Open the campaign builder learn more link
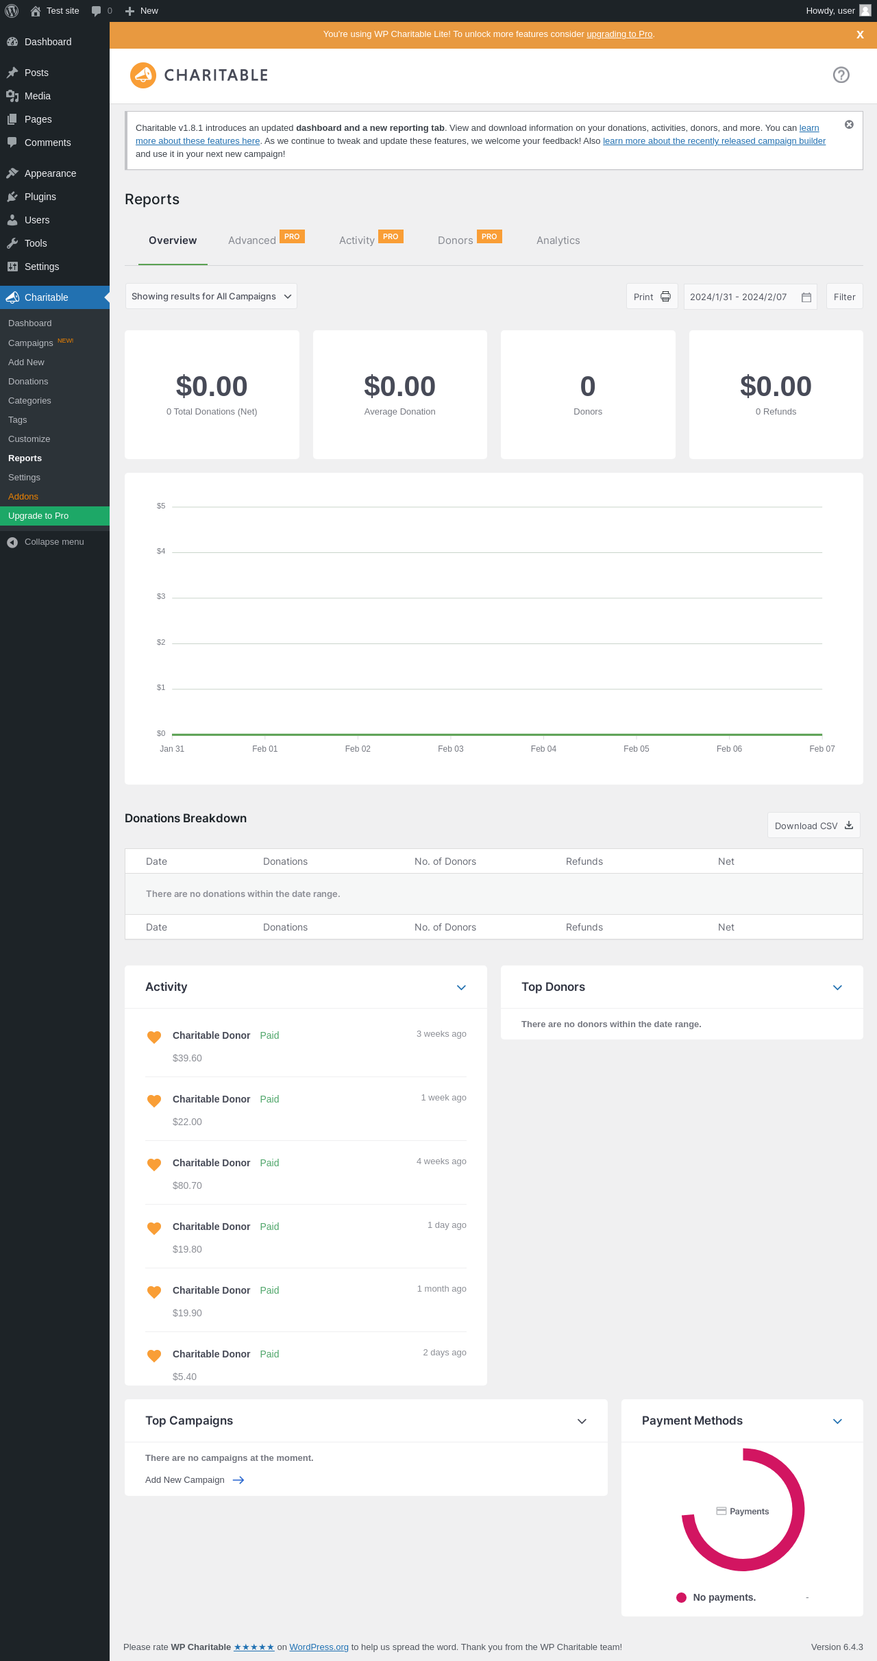The image size is (877, 1661). 714,141
